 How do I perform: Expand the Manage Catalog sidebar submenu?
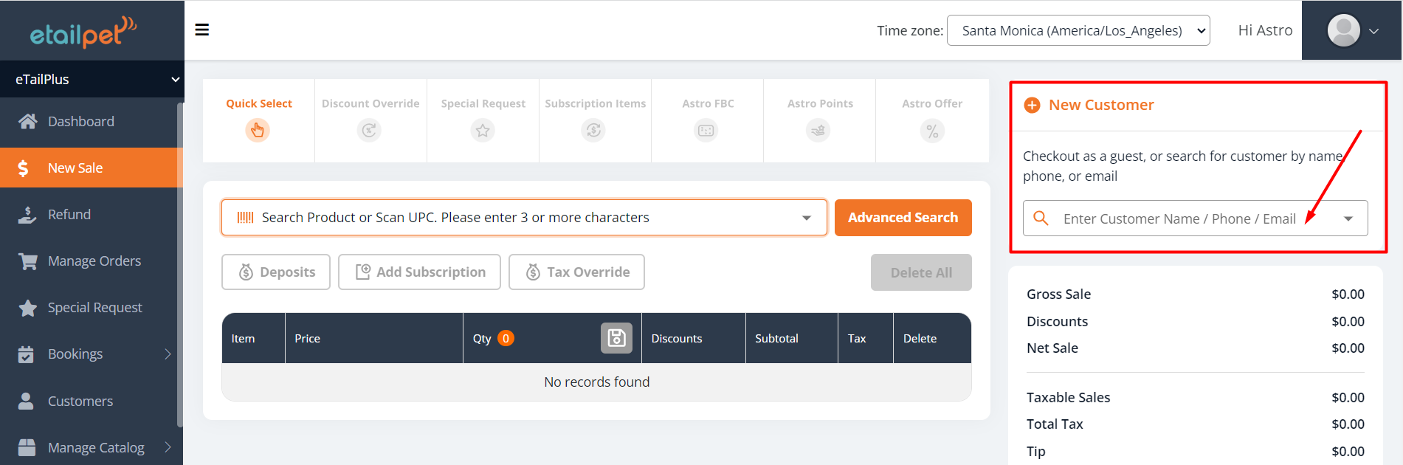click(168, 447)
